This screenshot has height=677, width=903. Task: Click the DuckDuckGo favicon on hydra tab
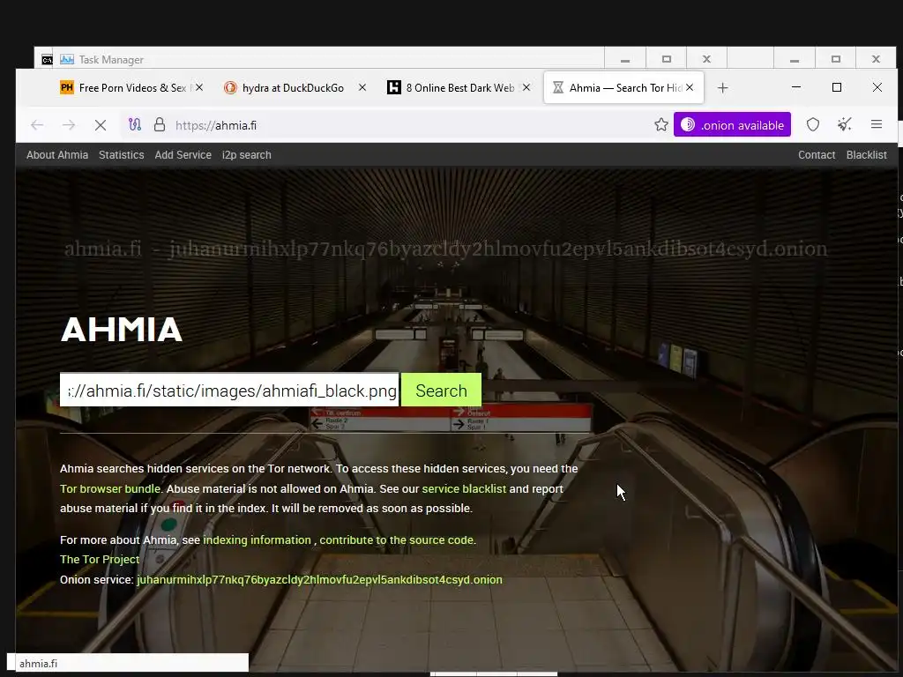[230, 87]
